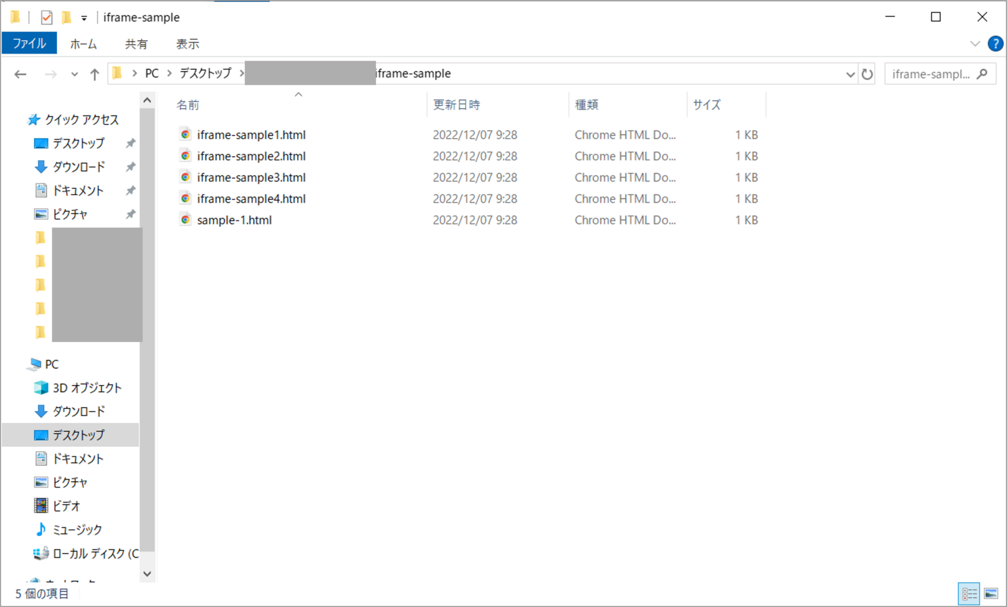Expand the recent locations dropdown
This screenshot has height=607, width=1007.
pos(74,74)
